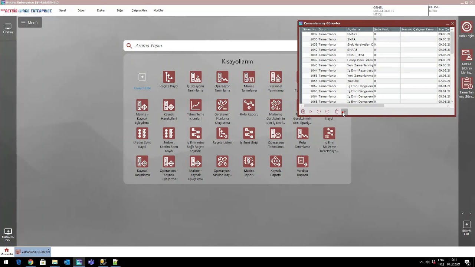Screen dimensions: 475x267
Task: Launch Tahminleme İşlemleri shortcut
Action: point(196,109)
